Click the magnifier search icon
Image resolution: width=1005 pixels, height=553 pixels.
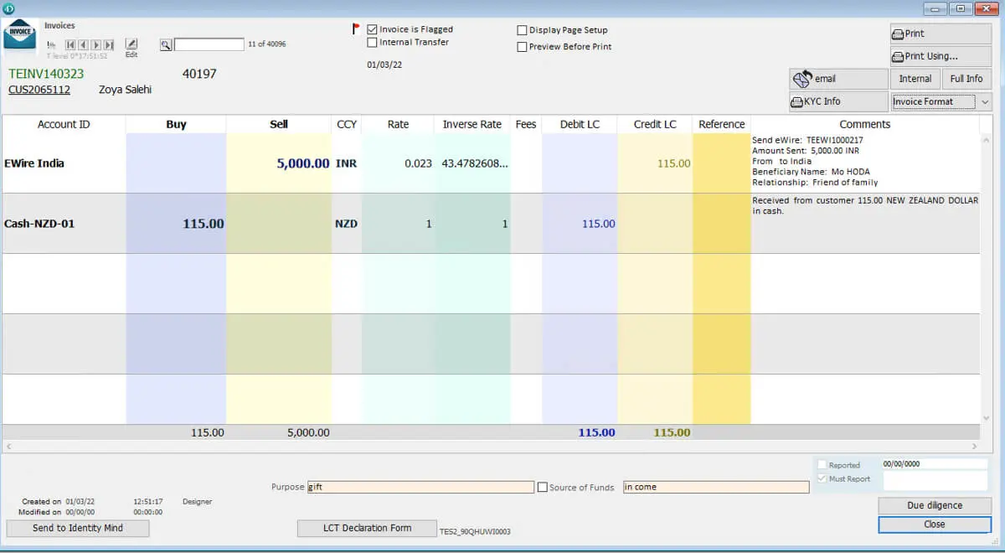(x=166, y=44)
